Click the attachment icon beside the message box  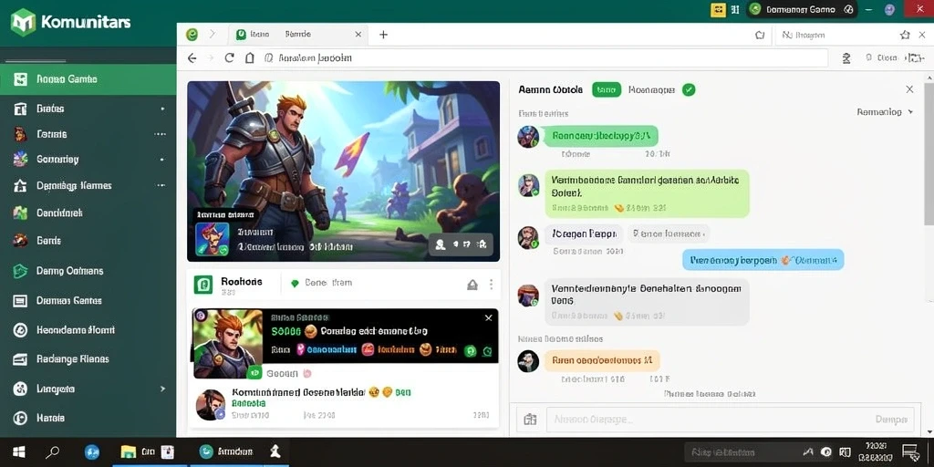click(530, 420)
